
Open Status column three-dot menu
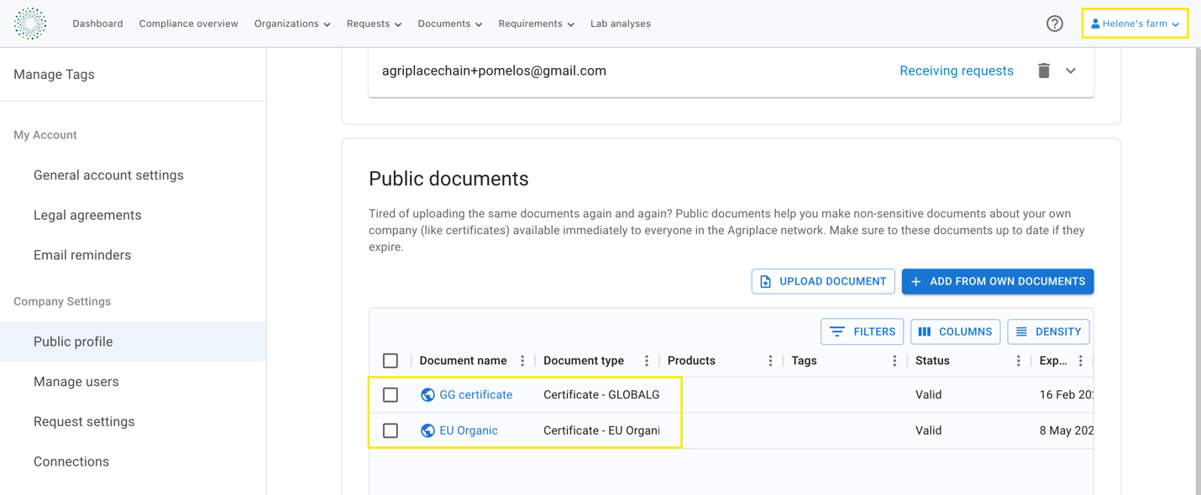[x=1019, y=361]
